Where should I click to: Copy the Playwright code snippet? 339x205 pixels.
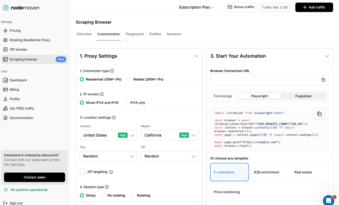click(319, 114)
